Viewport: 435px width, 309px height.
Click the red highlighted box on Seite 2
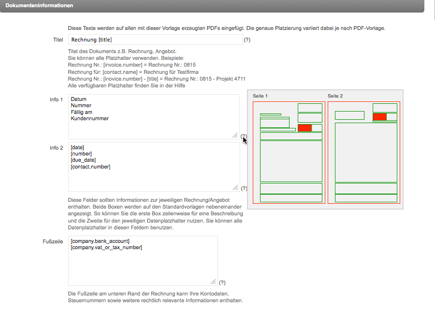tap(380, 117)
